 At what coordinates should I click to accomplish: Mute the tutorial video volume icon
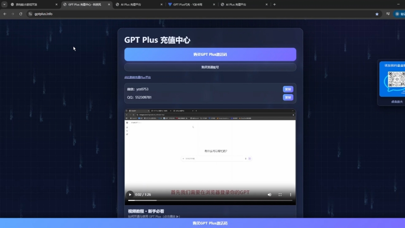click(269, 195)
